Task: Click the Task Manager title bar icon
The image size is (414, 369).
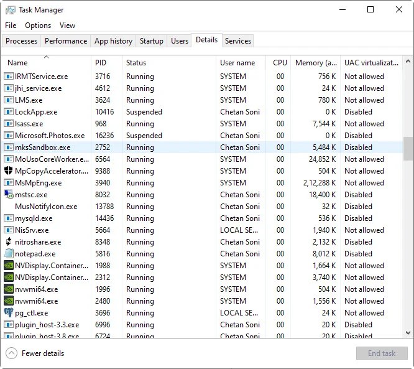Action: click(x=10, y=10)
